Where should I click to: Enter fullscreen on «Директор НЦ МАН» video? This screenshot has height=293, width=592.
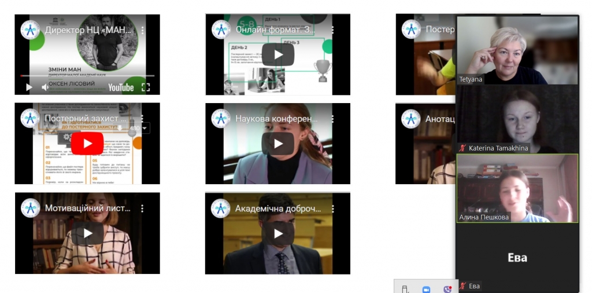pyautogui.click(x=145, y=87)
